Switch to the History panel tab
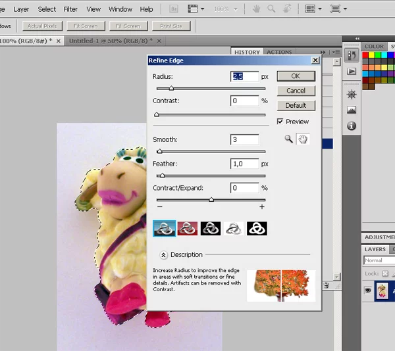The width and height of the screenshot is (395, 351). coord(247,52)
